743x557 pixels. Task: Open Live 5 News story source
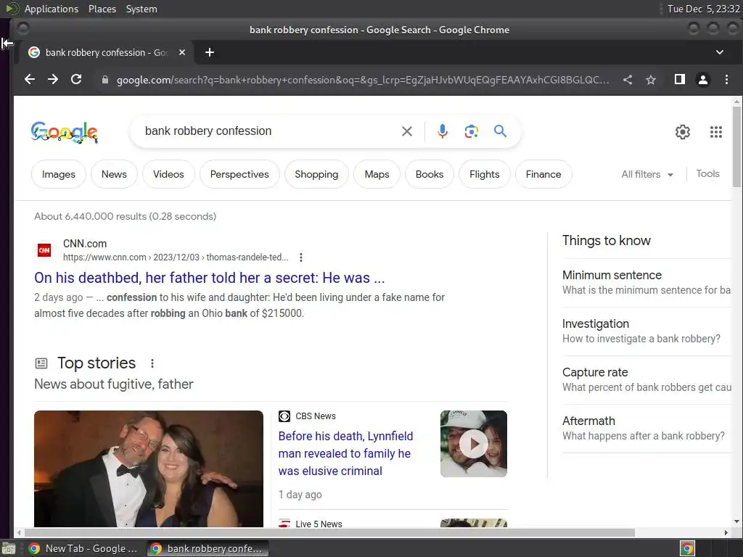[x=311, y=524]
